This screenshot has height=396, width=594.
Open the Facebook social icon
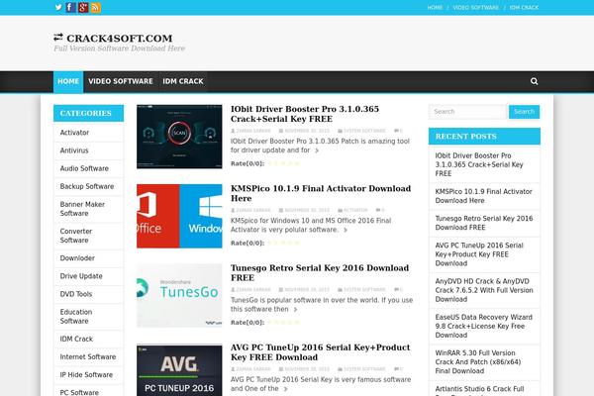(x=70, y=7)
